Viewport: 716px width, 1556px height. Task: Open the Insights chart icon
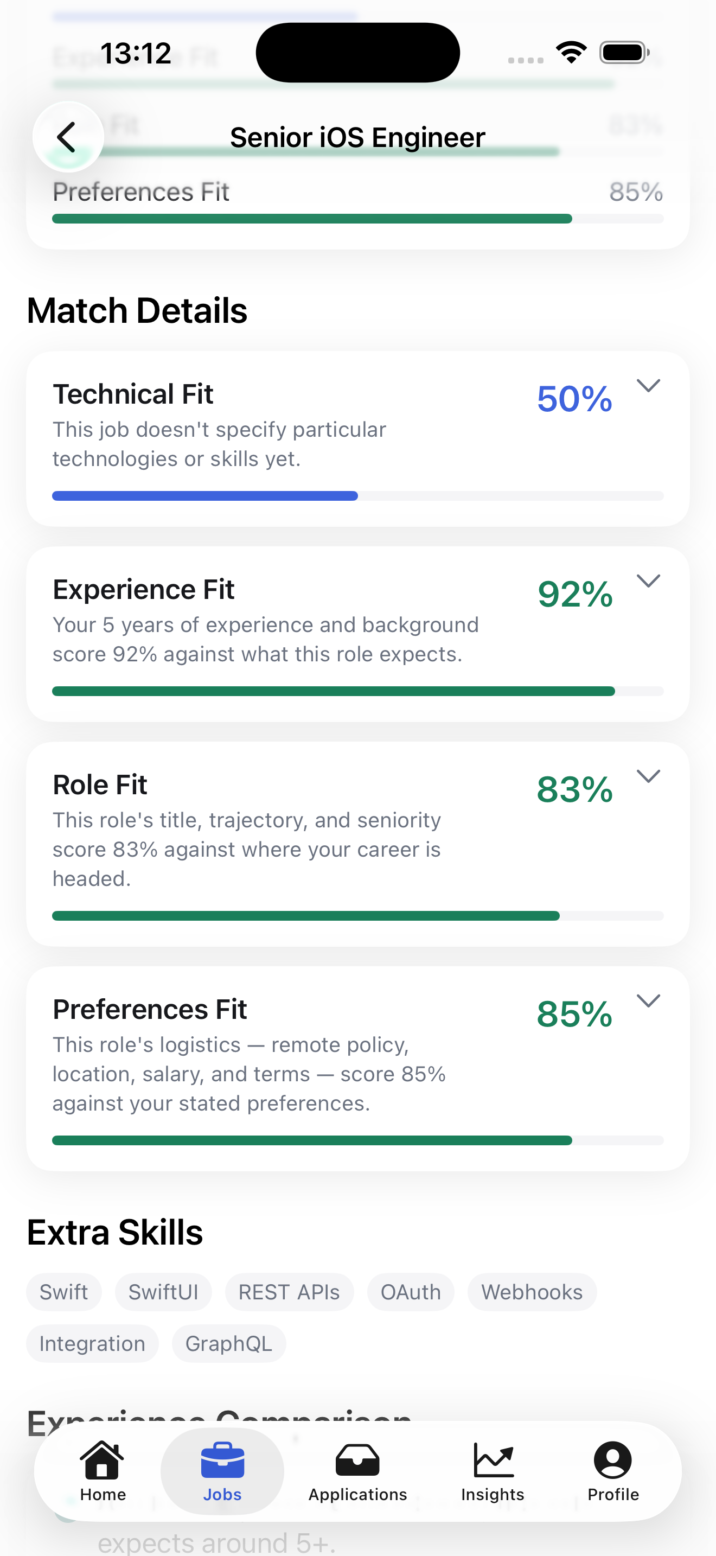[493, 1459]
